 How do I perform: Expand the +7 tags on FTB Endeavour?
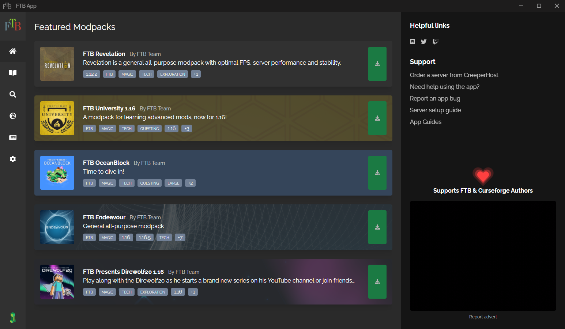coord(180,238)
